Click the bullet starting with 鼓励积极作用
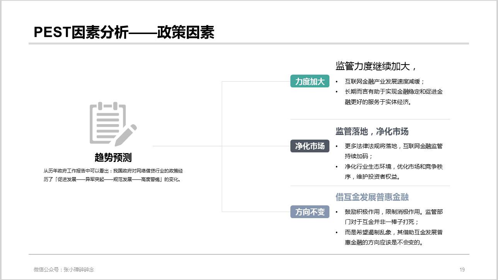The height and width of the screenshot is (280, 498). (394, 217)
